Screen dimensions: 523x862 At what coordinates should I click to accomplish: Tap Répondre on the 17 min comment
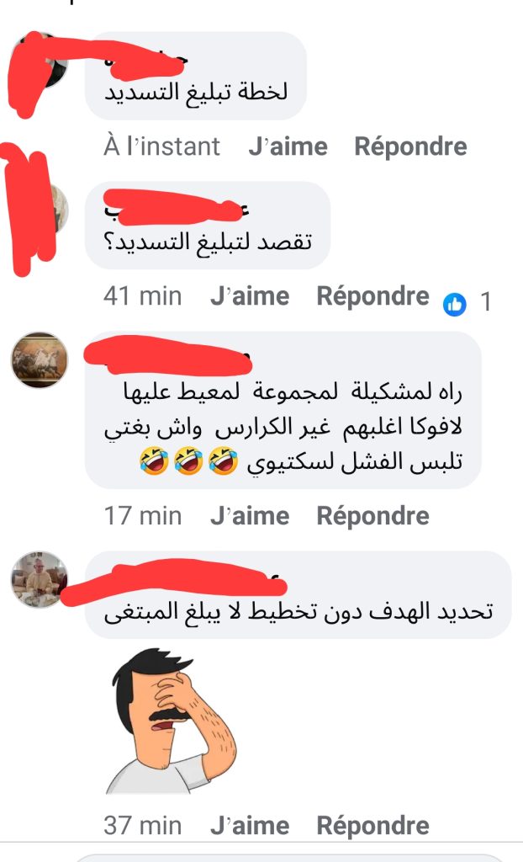pyautogui.click(x=373, y=516)
